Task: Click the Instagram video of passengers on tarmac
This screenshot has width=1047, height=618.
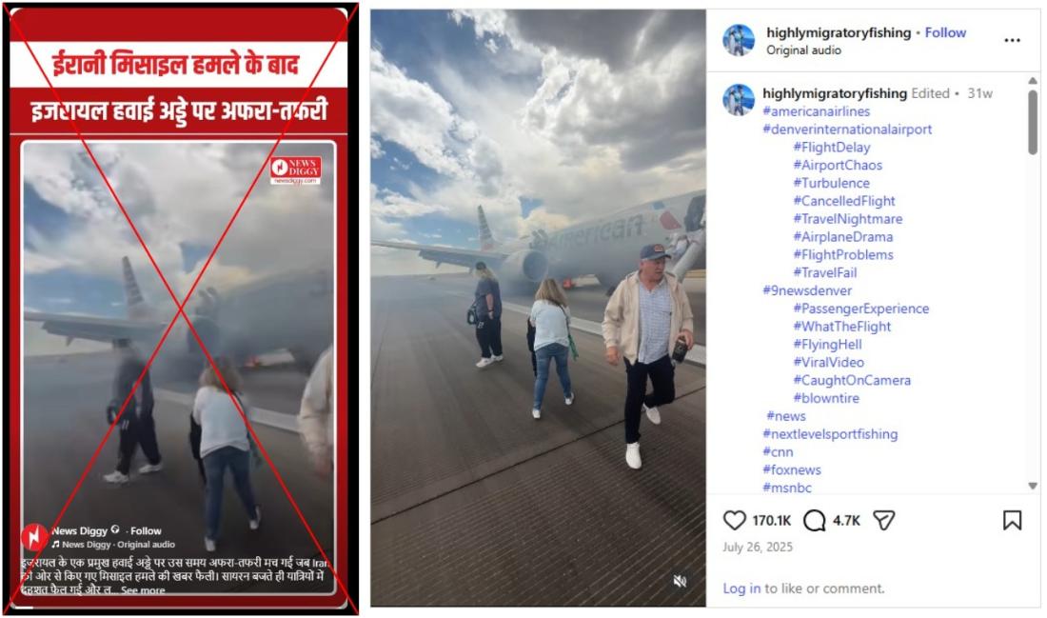Action: [538, 308]
